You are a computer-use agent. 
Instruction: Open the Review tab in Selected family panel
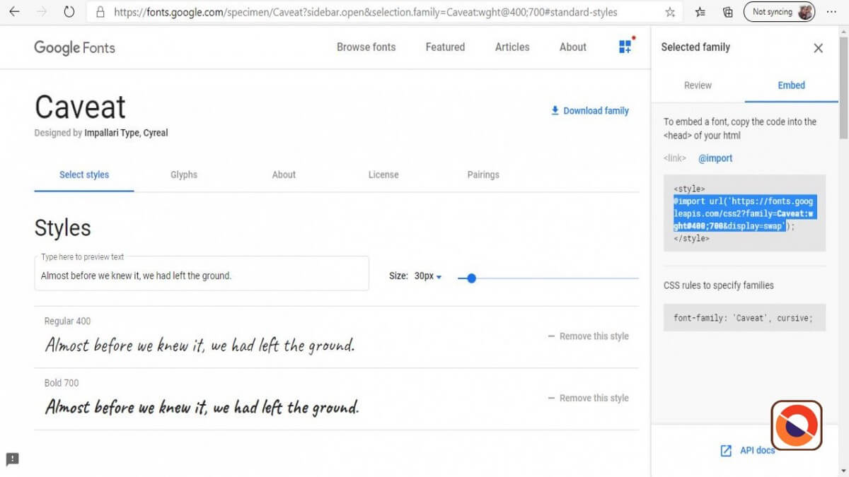click(x=698, y=85)
